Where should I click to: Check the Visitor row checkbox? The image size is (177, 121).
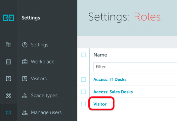click(x=83, y=104)
